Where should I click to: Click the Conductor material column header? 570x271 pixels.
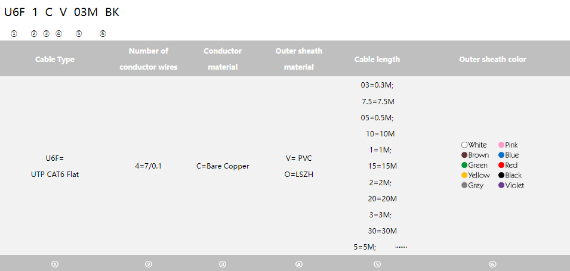click(x=223, y=59)
